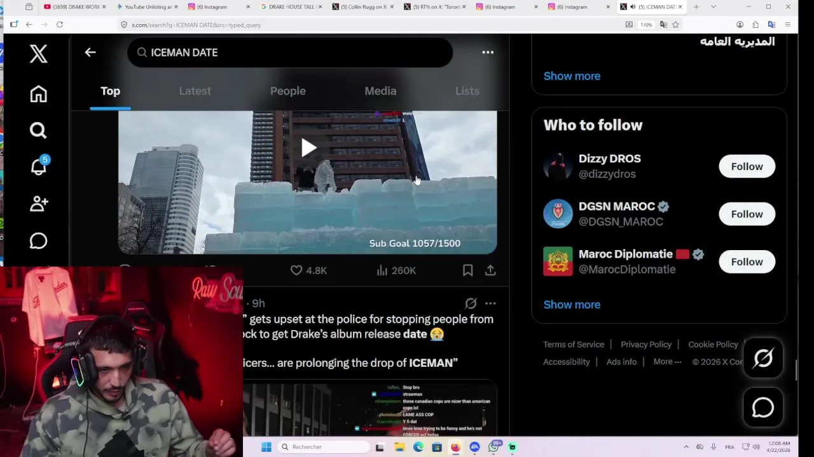The width and height of the screenshot is (814, 457).
Task: Switch to the Lists tab
Action: tap(467, 91)
